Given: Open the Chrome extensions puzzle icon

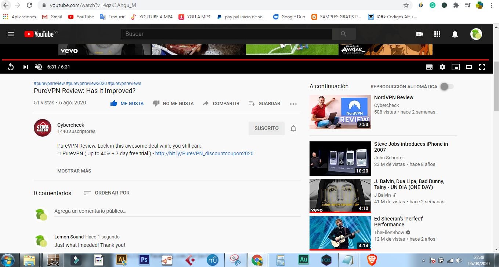Looking at the screenshot, I should [456, 5].
